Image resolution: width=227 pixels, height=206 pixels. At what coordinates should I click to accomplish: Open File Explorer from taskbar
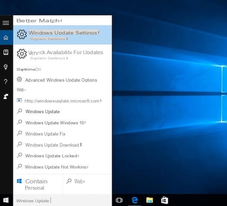[x=150, y=200]
